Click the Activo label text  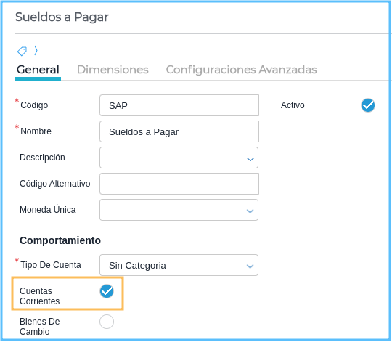coord(293,105)
